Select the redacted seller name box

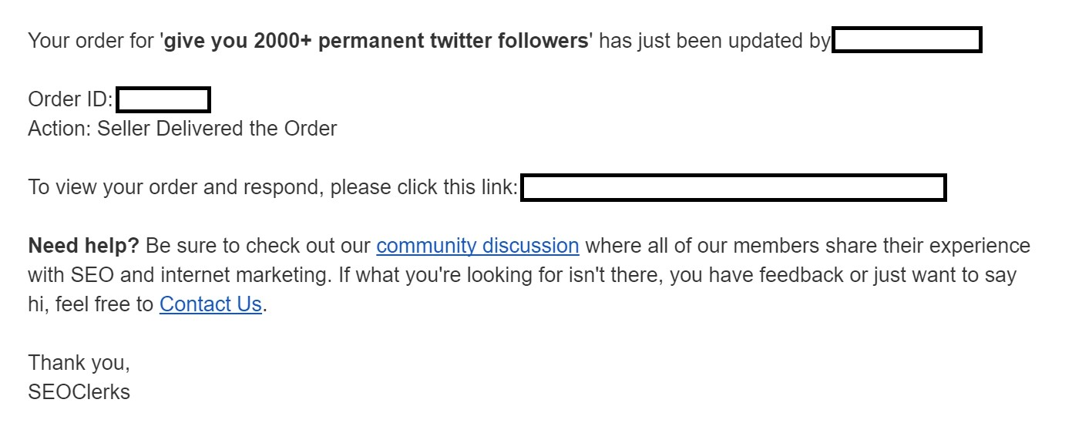(x=907, y=40)
